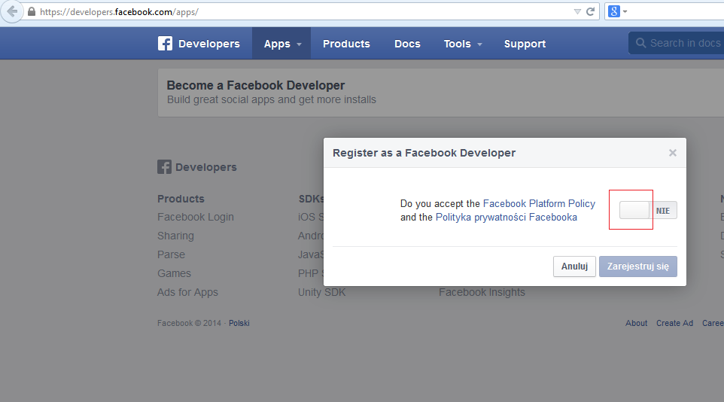This screenshot has height=402, width=724.
Task: Expand the search engine selector arrow
Action: click(x=625, y=11)
